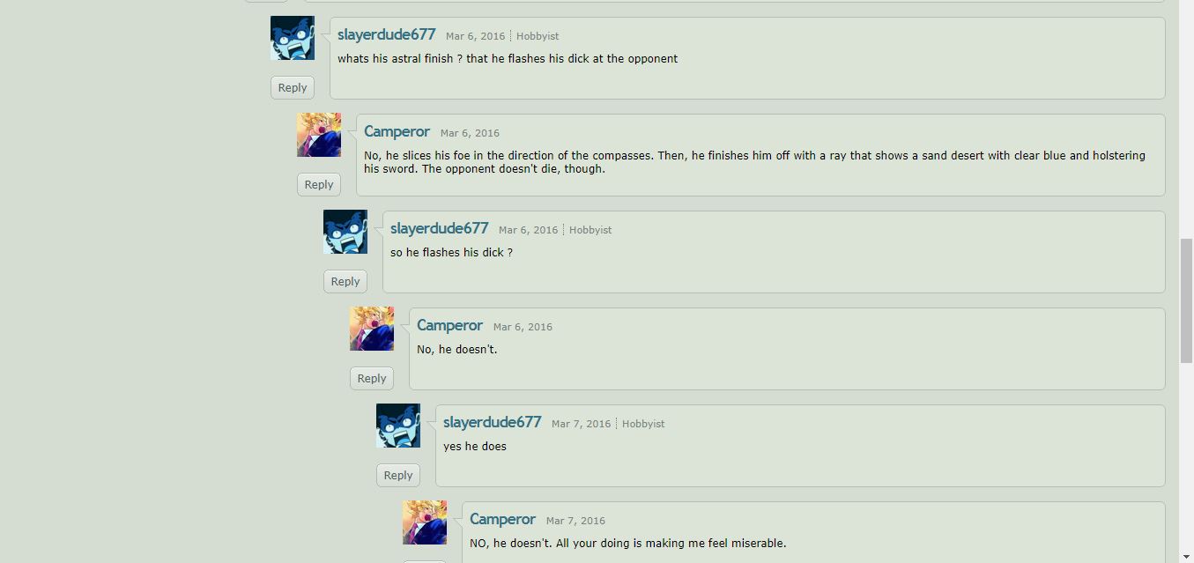Open slayerdude677 username link dated Mar 7, 2016
The width and height of the screenshot is (1194, 563).
492,422
